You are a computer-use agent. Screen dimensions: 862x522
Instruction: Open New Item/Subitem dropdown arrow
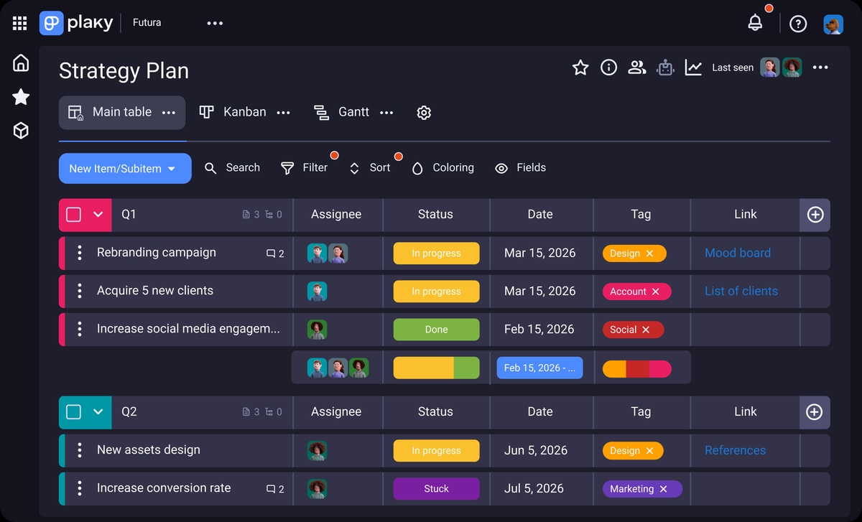point(172,169)
